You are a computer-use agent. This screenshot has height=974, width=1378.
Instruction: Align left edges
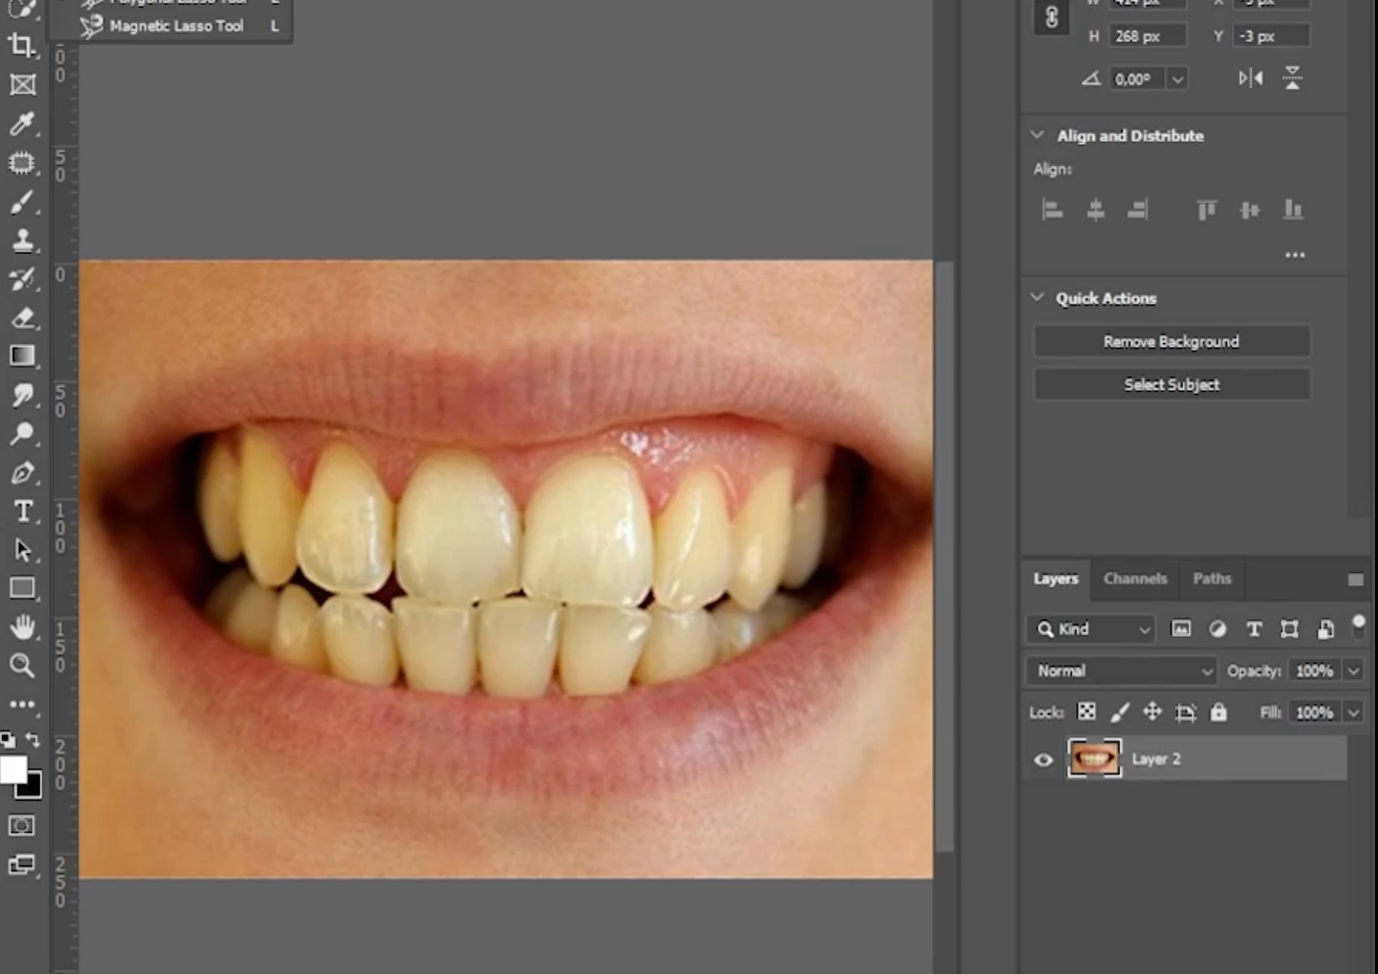[x=1052, y=210]
